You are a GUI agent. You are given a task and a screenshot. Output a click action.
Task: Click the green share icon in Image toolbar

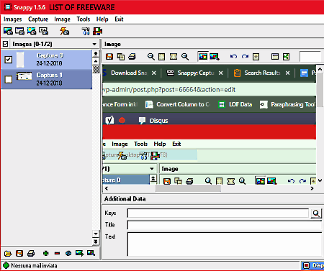286,57
